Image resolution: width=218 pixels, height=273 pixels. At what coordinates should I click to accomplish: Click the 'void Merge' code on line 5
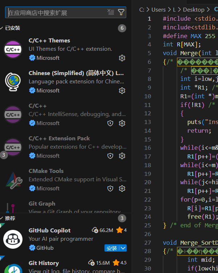[x=180, y=53]
